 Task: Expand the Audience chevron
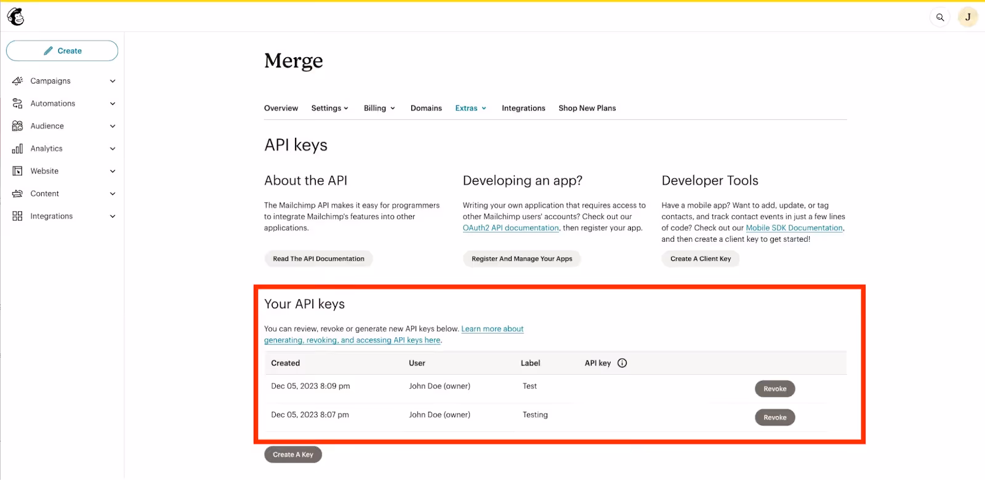113,126
